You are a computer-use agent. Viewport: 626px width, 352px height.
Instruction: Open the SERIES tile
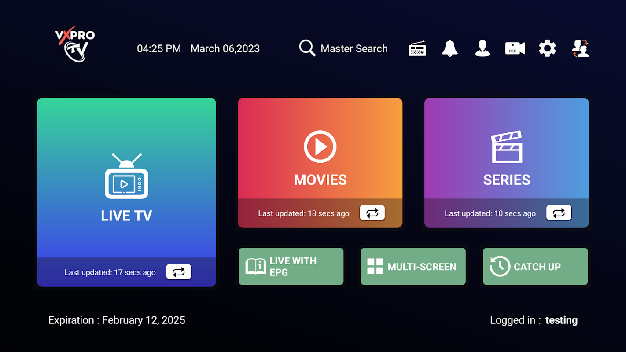coord(507,163)
